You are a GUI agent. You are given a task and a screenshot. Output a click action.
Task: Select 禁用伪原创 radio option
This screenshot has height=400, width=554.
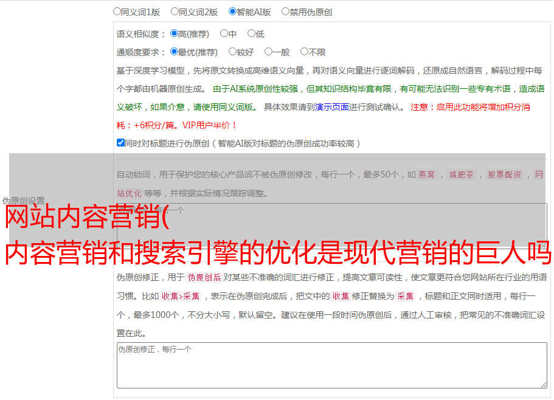pyautogui.click(x=285, y=12)
